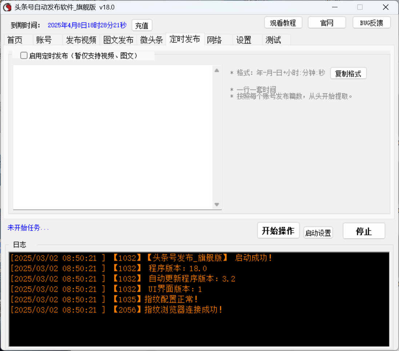Click the 格式 hint text

click(x=278, y=73)
